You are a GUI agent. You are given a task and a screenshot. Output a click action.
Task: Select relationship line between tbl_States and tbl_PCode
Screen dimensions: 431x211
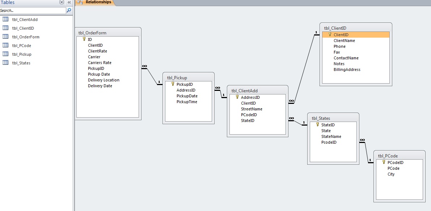point(367,152)
